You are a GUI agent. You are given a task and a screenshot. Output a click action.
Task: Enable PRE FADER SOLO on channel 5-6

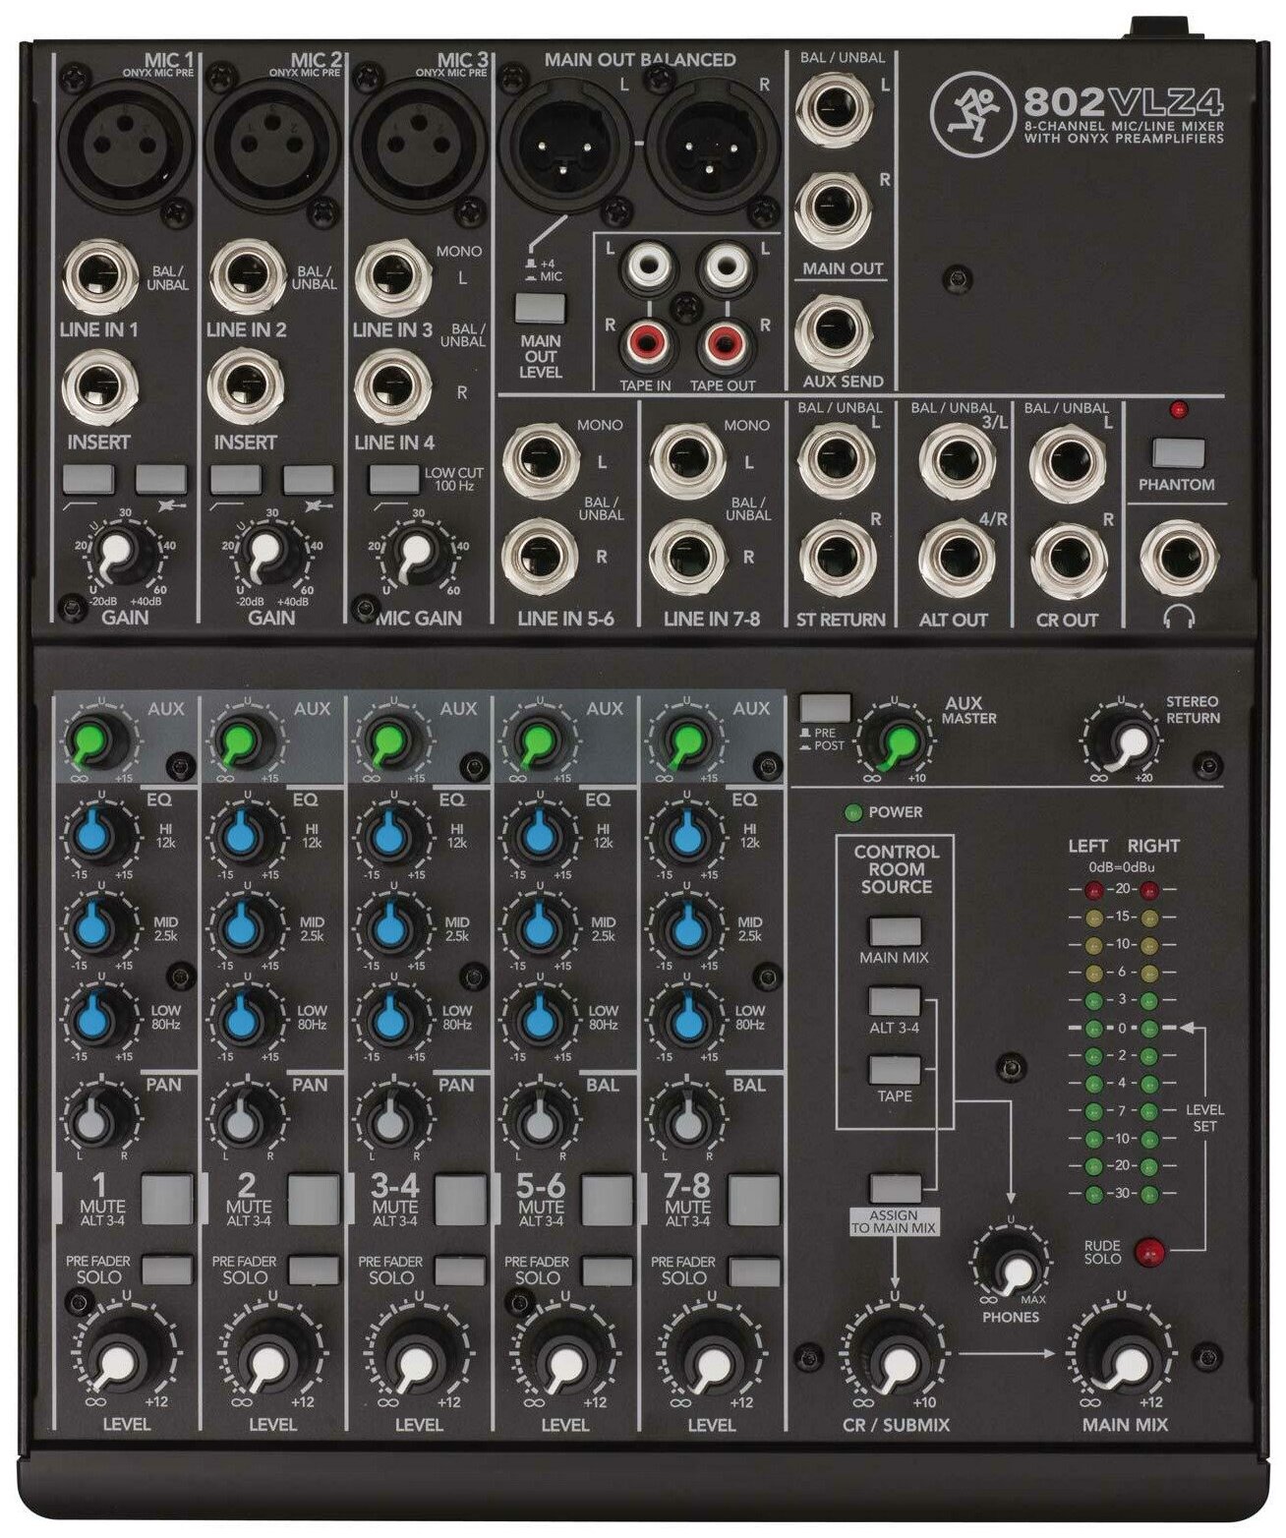607,1269
